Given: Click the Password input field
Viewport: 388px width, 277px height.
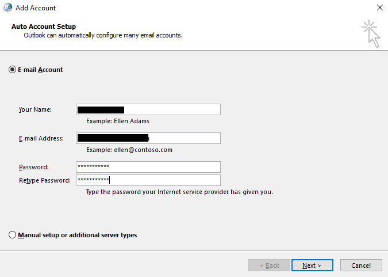Looking at the screenshot, I should [148, 167].
